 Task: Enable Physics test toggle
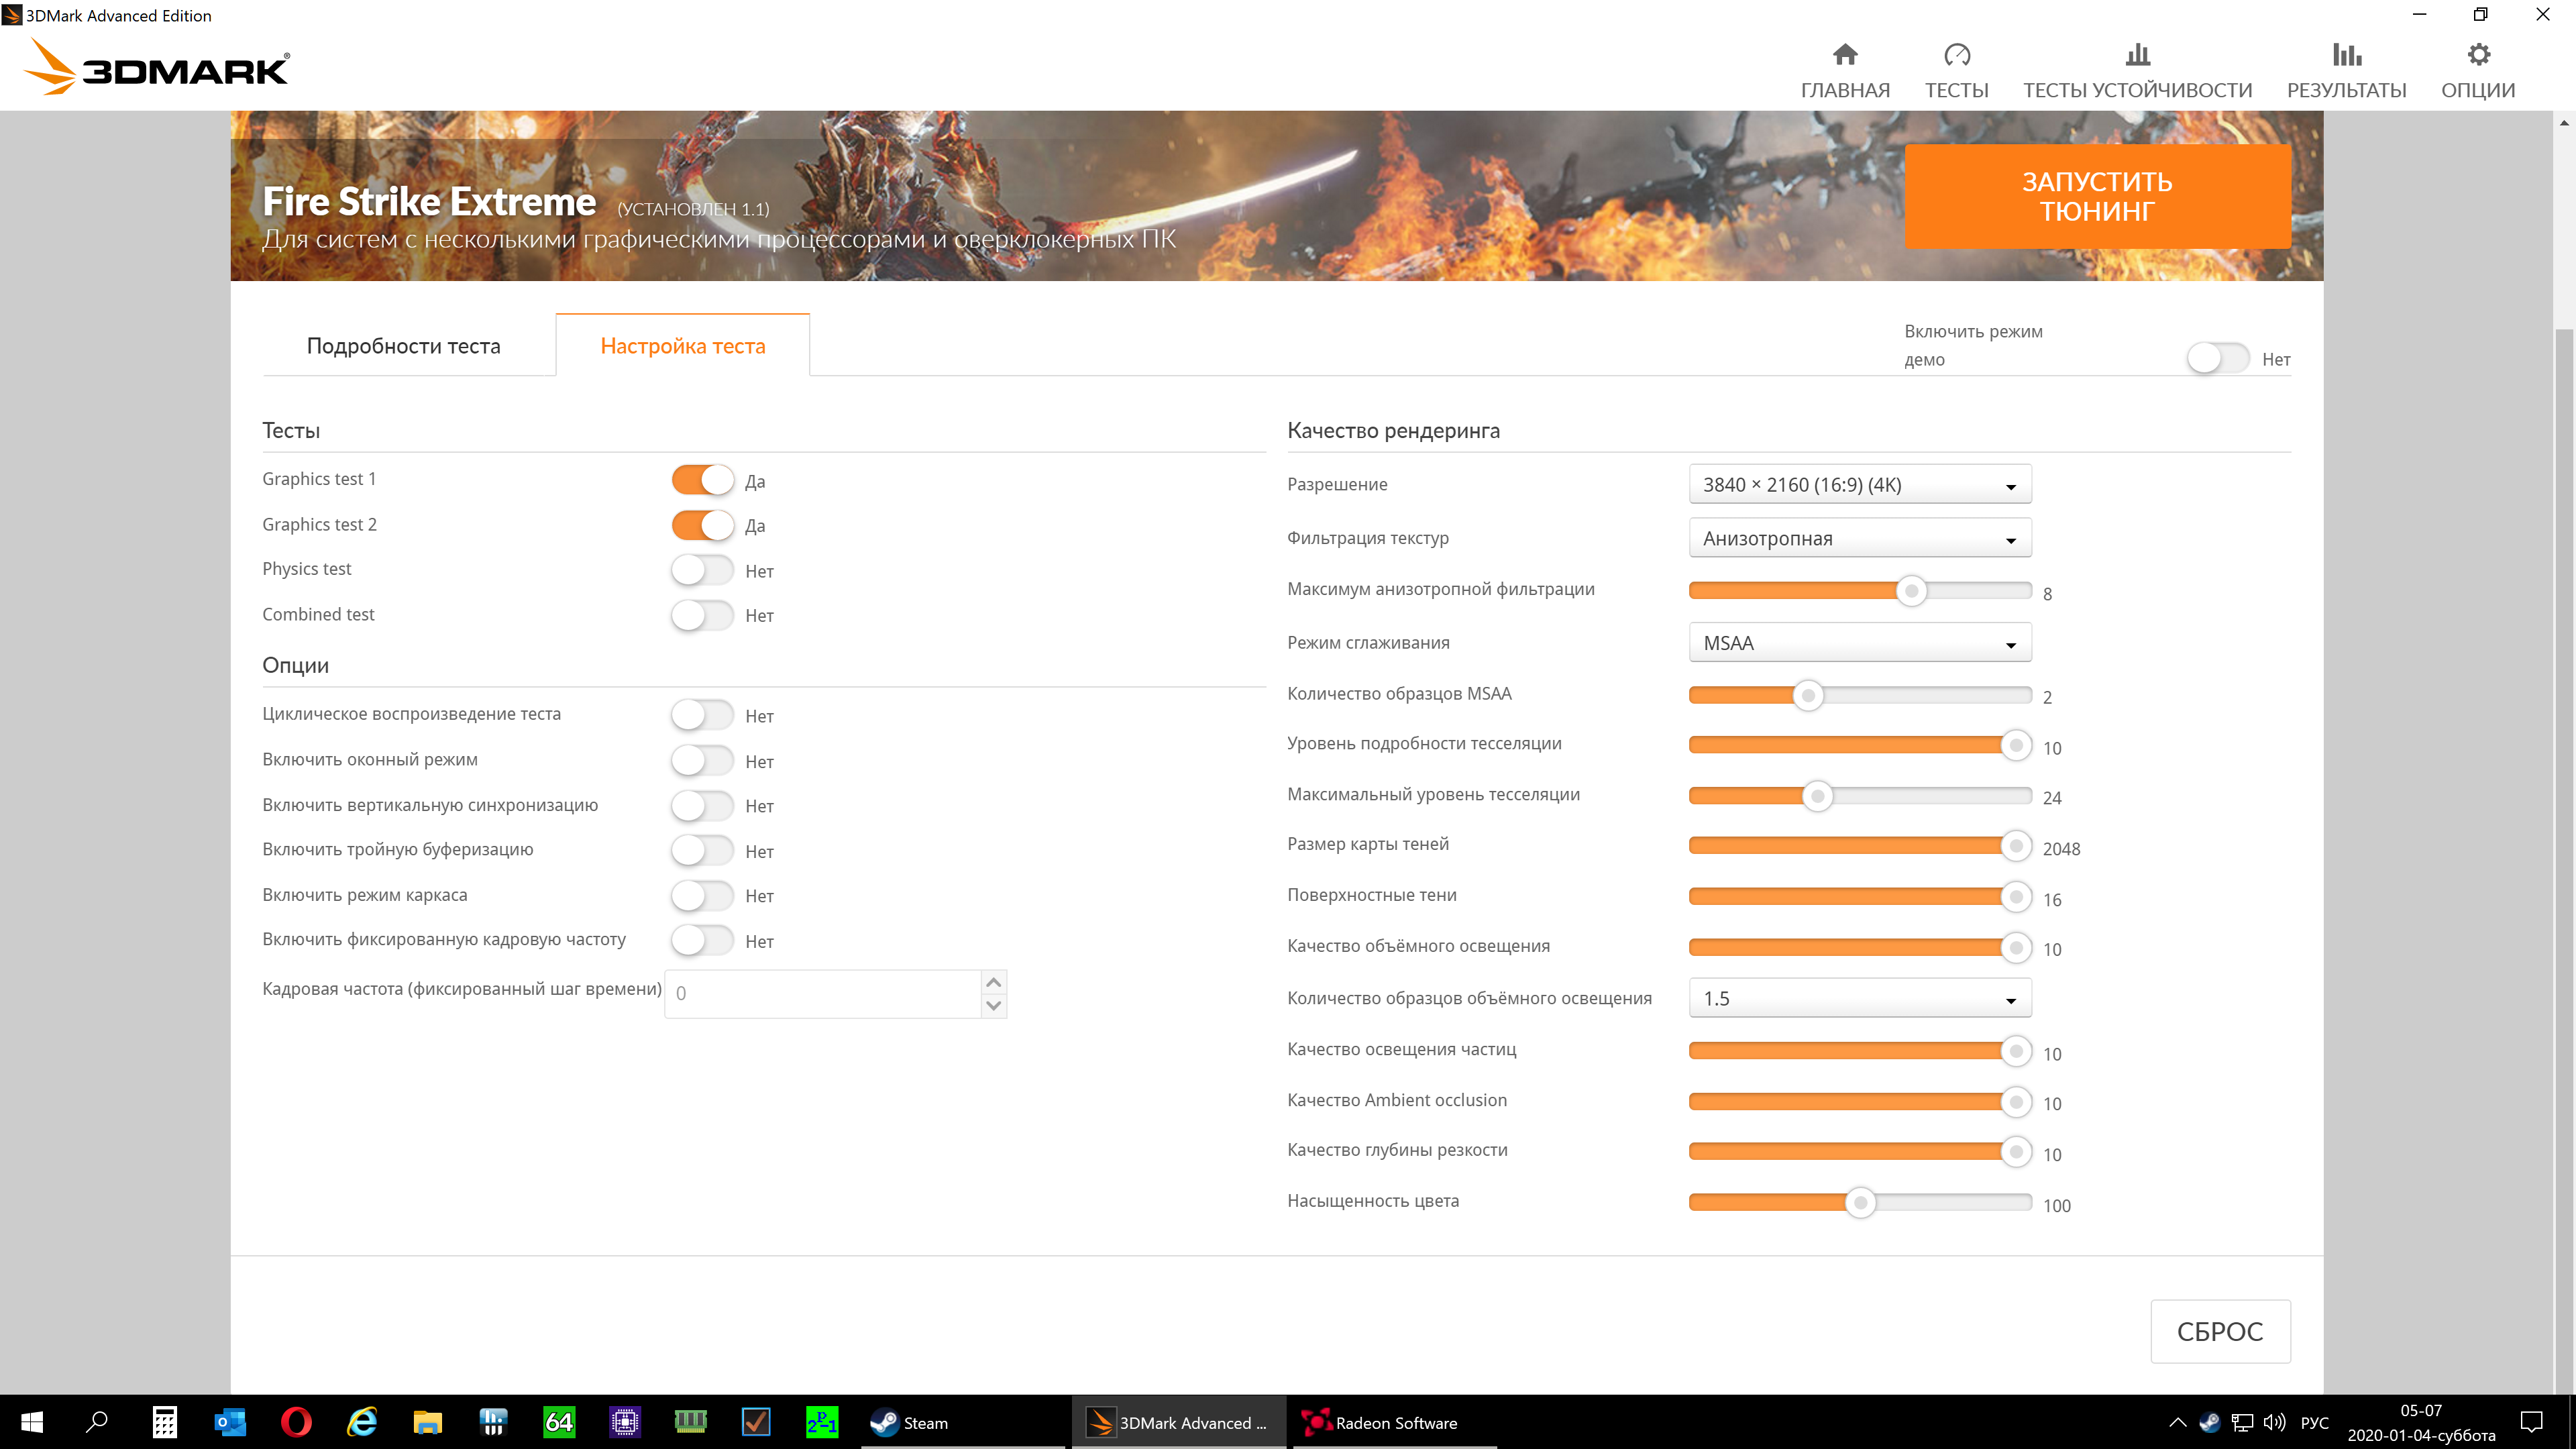click(x=702, y=570)
